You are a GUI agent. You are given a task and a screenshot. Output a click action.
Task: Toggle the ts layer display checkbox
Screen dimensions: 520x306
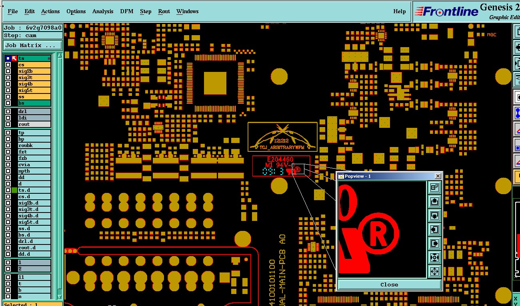tap(8, 58)
